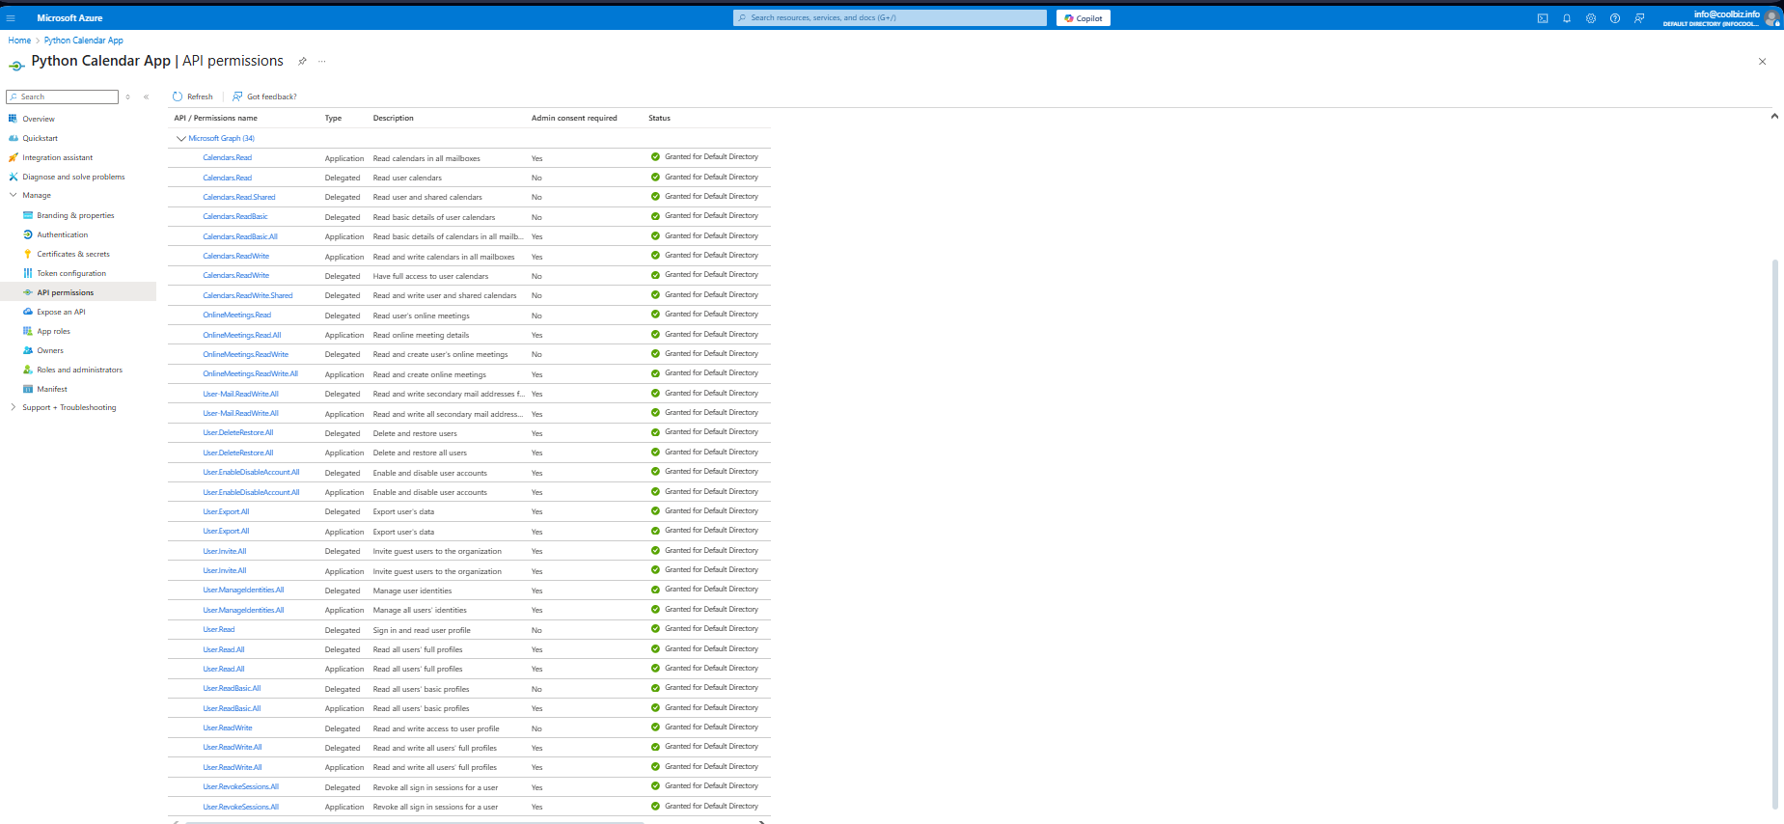This screenshot has width=1784, height=824.
Task: Click the Manifest icon in sidebar
Action: [x=28, y=389]
